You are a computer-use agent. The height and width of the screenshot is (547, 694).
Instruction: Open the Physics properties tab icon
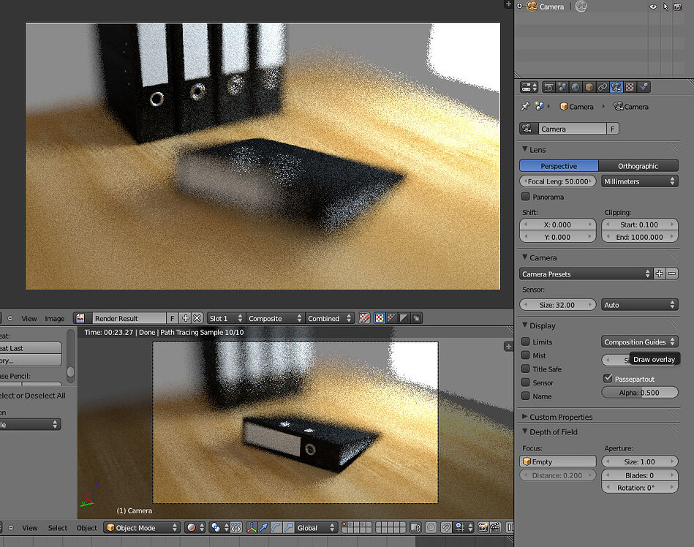[x=643, y=87]
